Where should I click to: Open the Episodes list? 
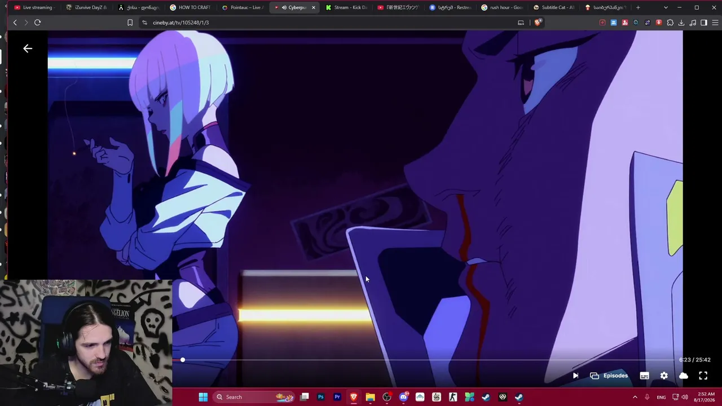pos(609,376)
